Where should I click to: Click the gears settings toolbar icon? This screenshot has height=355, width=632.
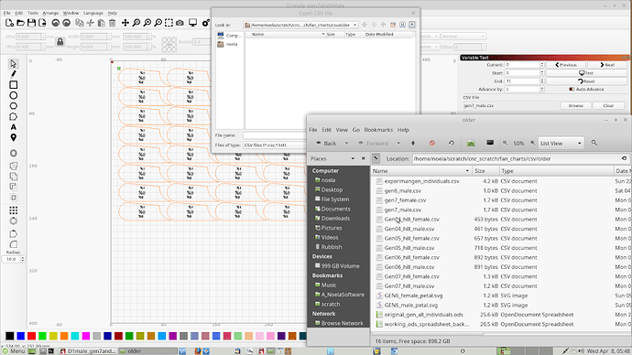pos(205,23)
